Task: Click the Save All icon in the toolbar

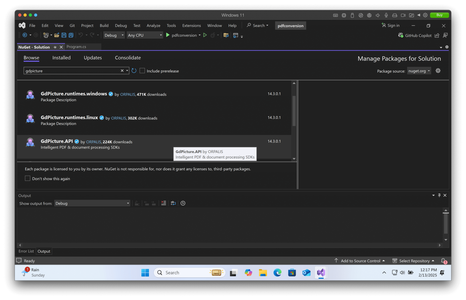Action: coord(71,35)
